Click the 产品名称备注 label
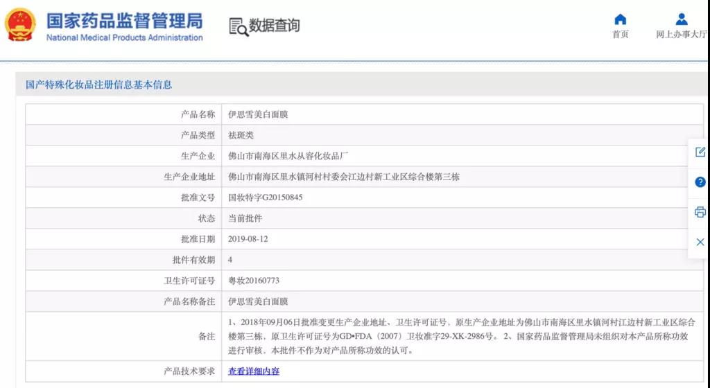The height and width of the screenshot is (388, 710). [x=189, y=301]
